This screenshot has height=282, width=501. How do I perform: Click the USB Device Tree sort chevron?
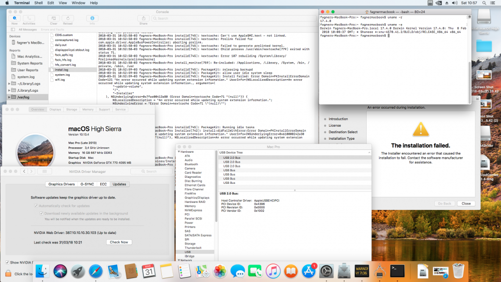pos(369,153)
